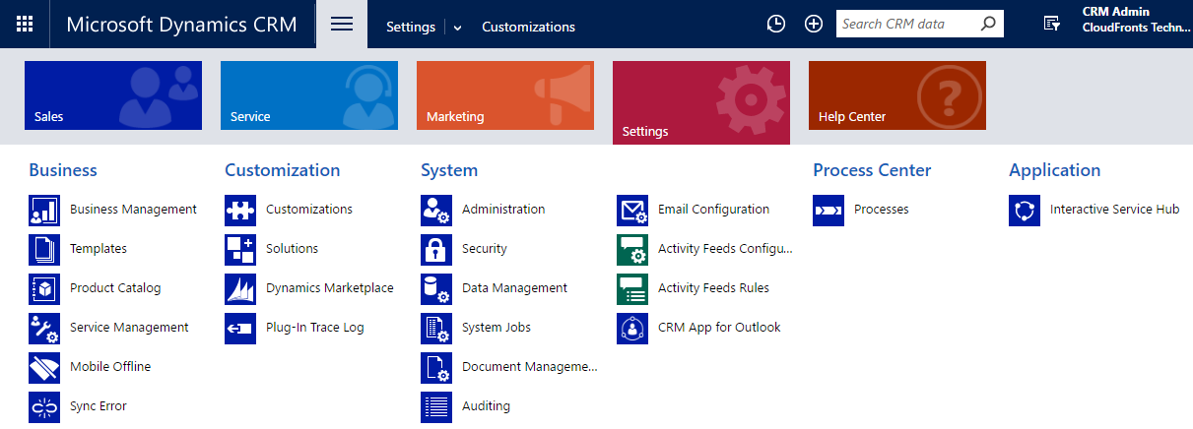This screenshot has height=429, width=1193.
Task: Open the Solutions link
Action: (293, 249)
